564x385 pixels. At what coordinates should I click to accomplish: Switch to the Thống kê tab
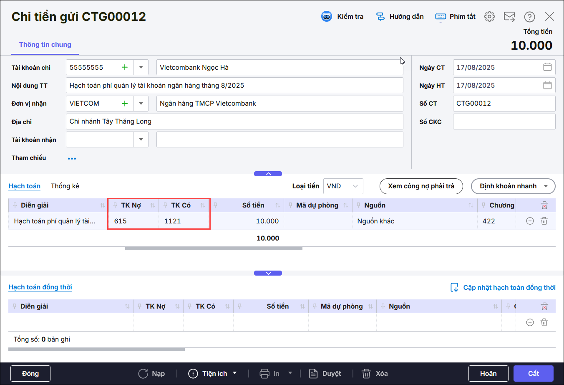(x=65, y=186)
